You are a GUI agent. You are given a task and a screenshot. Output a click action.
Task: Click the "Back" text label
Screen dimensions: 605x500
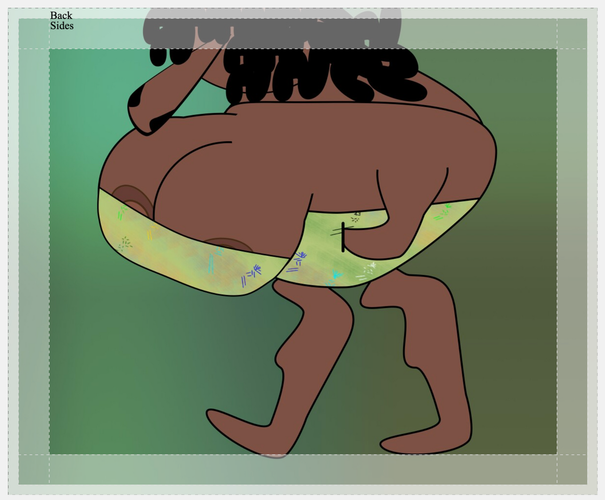point(61,15)
